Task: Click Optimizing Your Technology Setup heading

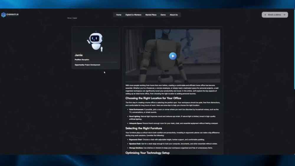Action: [x=147, y=153]
